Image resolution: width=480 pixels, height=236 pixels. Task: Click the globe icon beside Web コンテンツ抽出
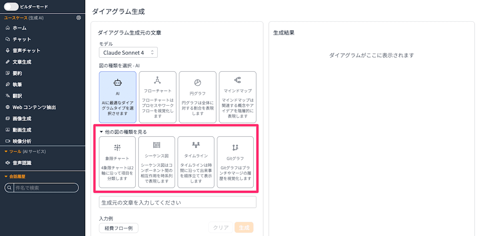click(8, 107)
